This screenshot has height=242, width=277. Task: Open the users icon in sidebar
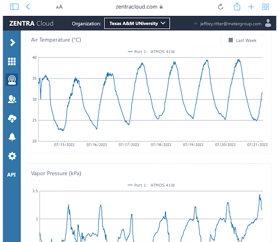(x=12, y=99)
